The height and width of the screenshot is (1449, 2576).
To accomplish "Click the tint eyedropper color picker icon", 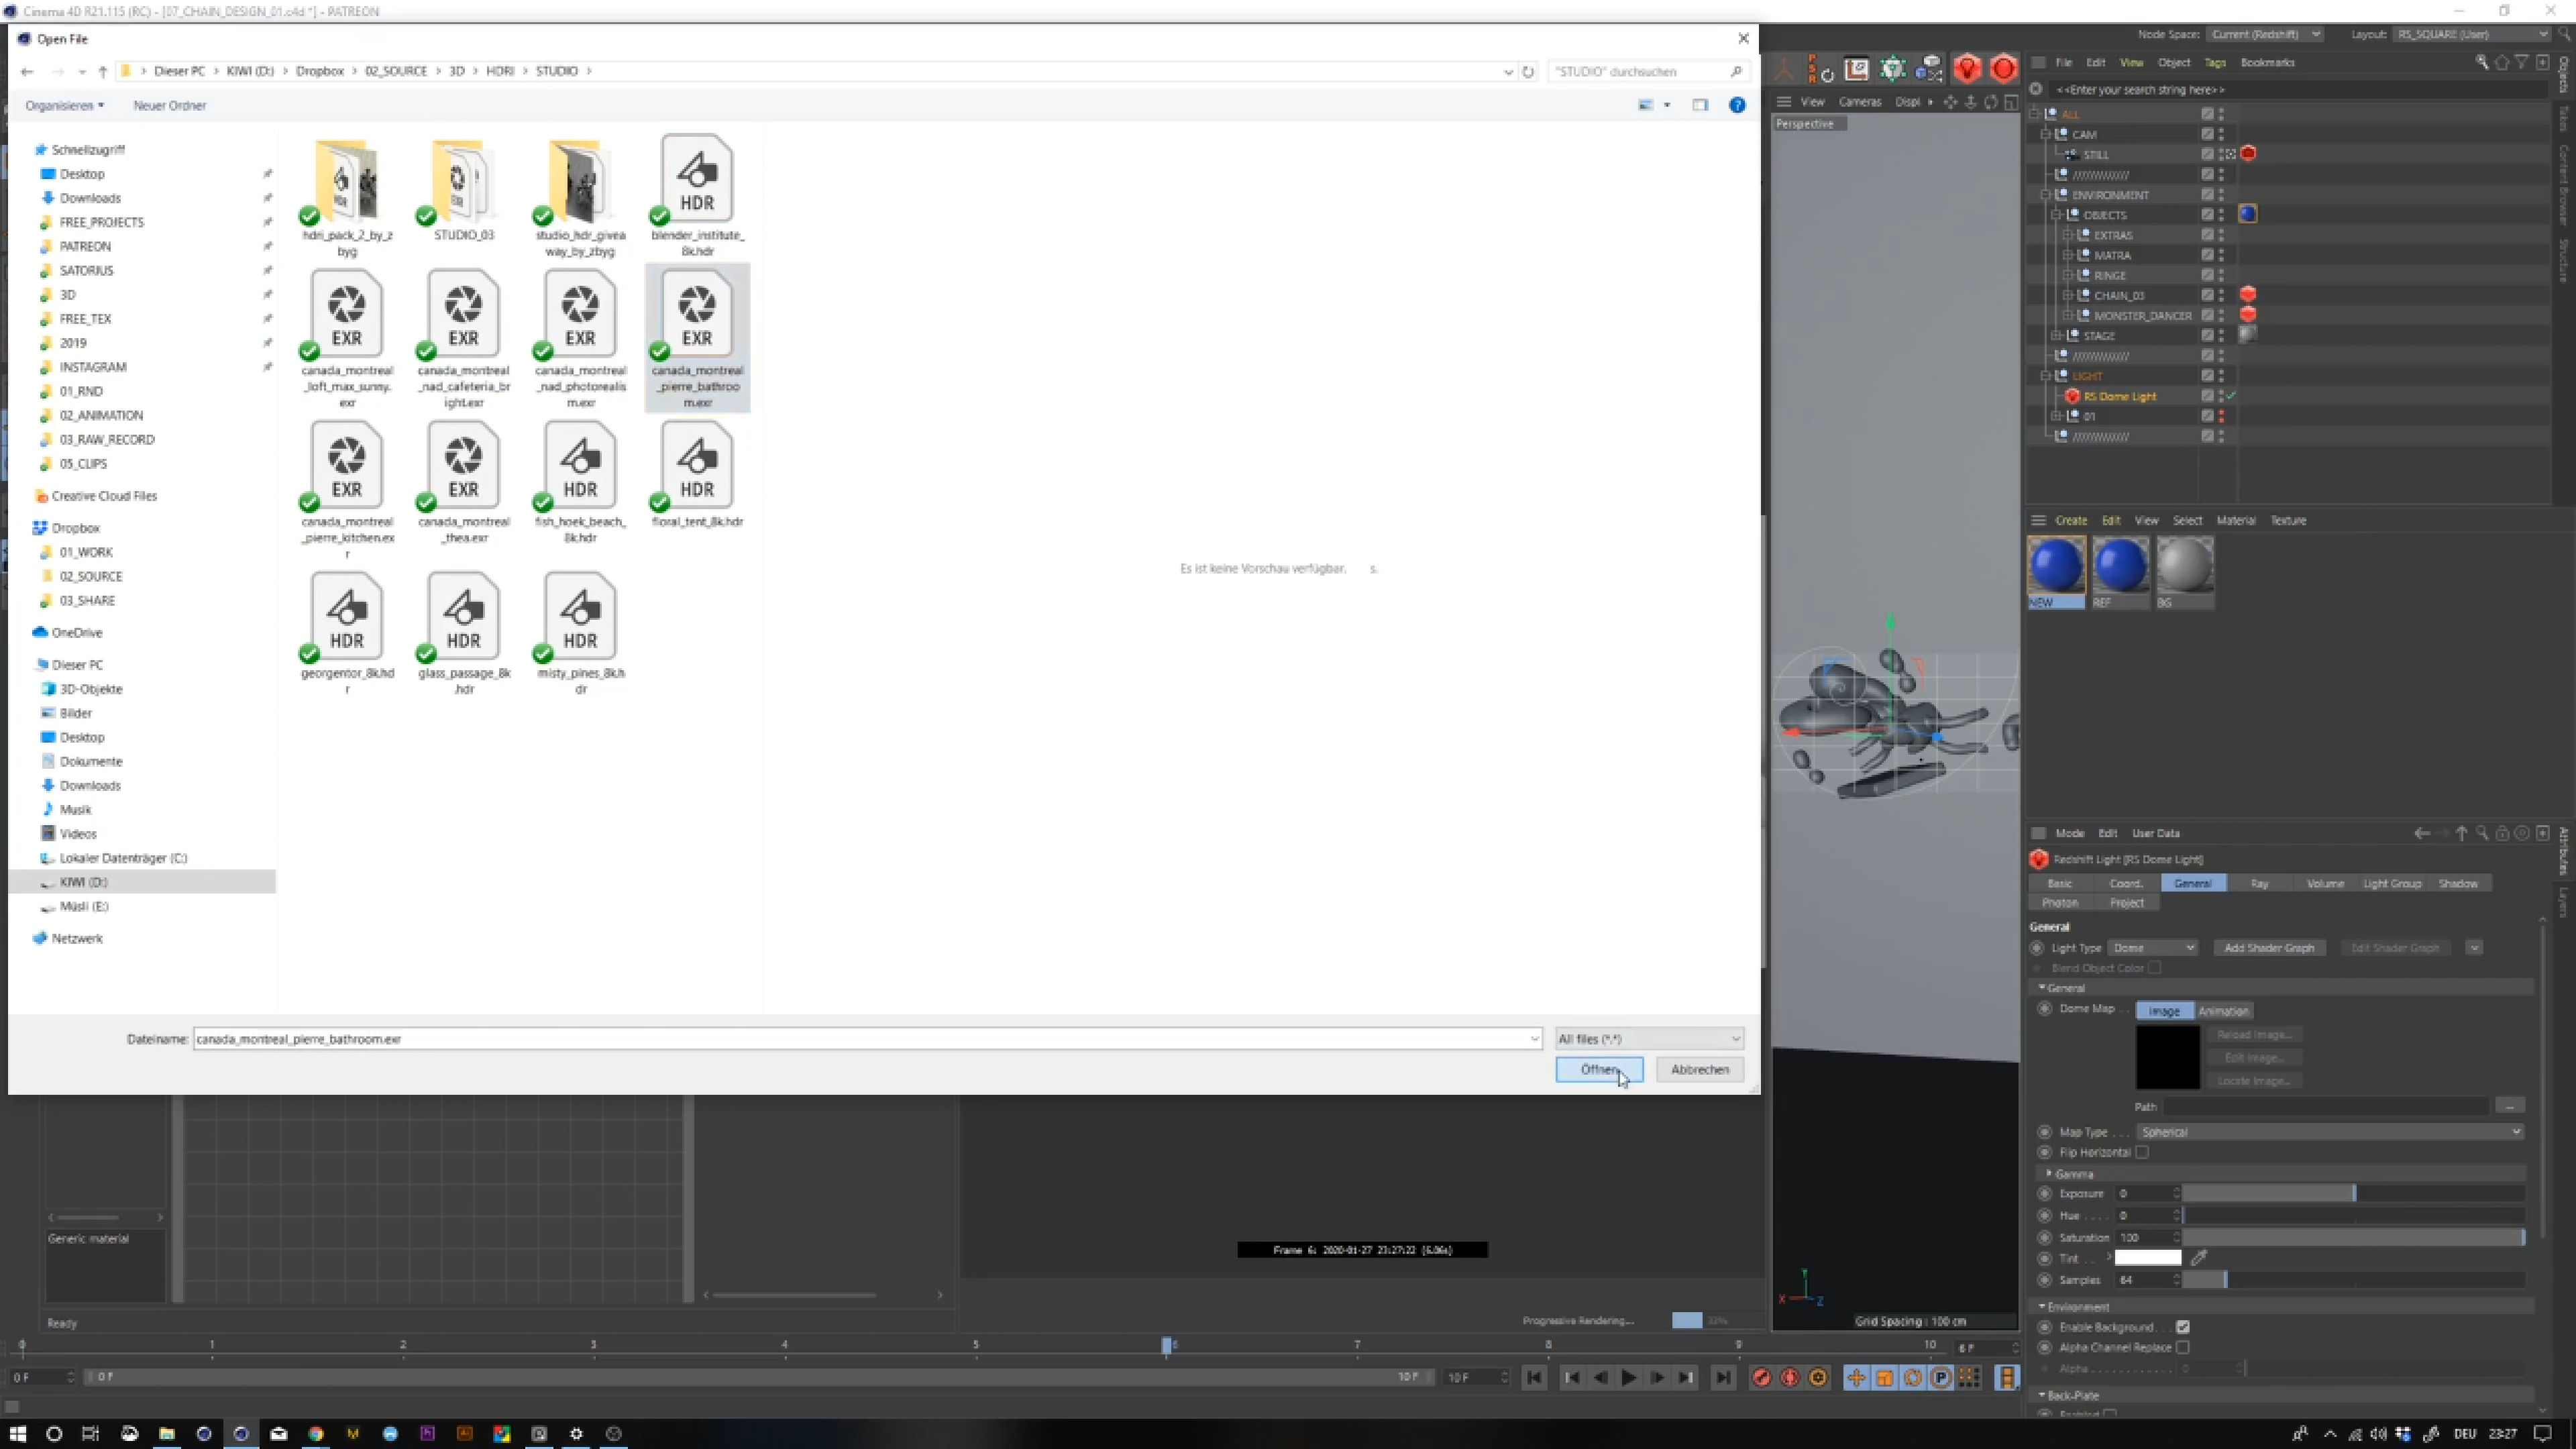I will click(2199, 1258).
